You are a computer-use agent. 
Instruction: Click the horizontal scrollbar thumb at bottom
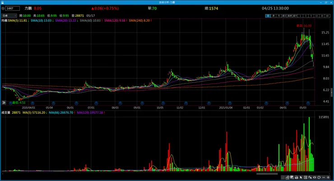coord(267,174)
